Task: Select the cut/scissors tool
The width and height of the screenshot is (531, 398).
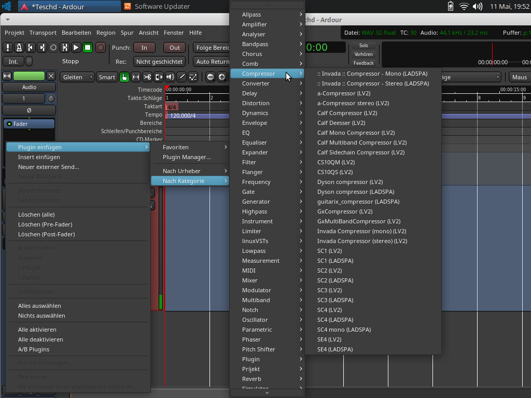Action: pos(147,77)
